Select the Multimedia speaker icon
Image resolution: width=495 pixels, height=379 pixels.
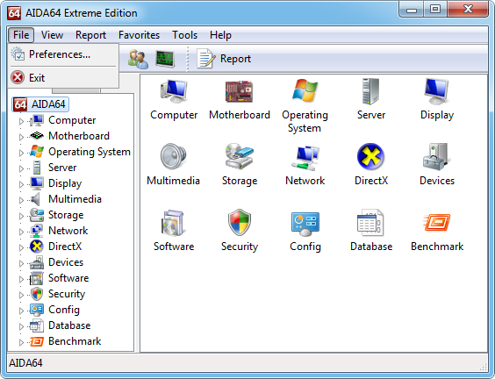pyautogui.click(x=173, y=156)
